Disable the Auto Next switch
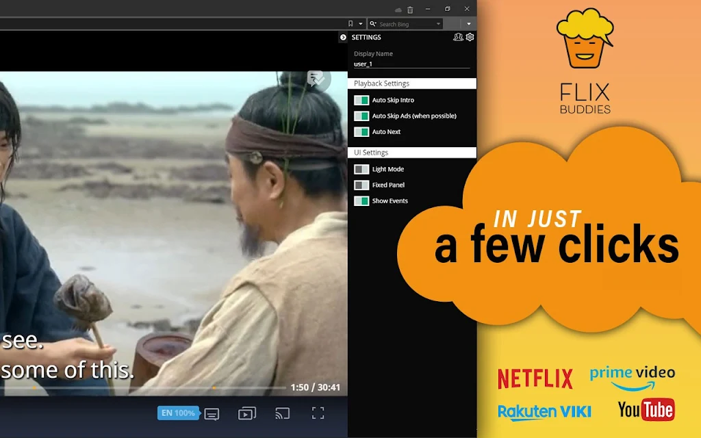The width and height of the screenshot is (701, 438). click(x=361, y=132)
